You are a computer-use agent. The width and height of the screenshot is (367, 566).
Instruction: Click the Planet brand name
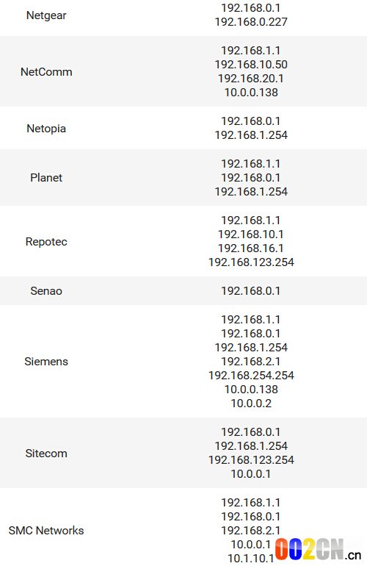click(x=46, y=178)
